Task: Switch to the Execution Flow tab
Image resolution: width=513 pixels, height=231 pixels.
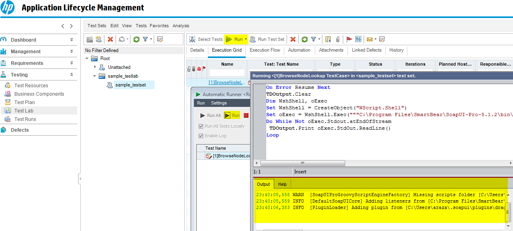Action: (265, 50)
